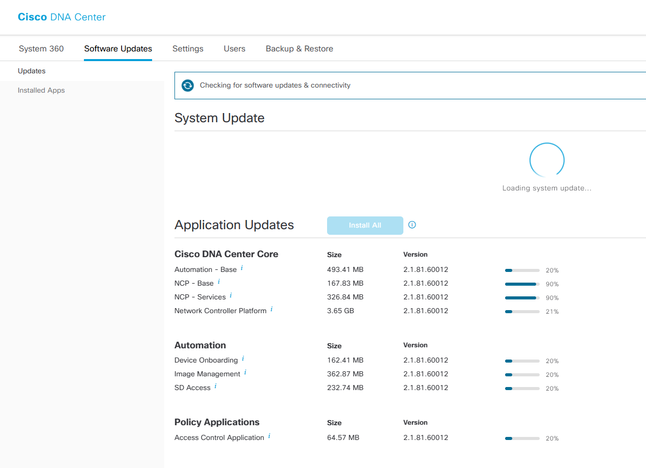Click the loading spinner under System Update
Screen dimensions: 646x468
[547, 160]
